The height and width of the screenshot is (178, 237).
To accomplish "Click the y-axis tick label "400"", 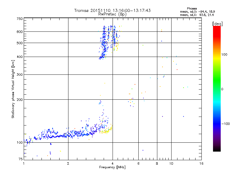I will pos(20,57).
